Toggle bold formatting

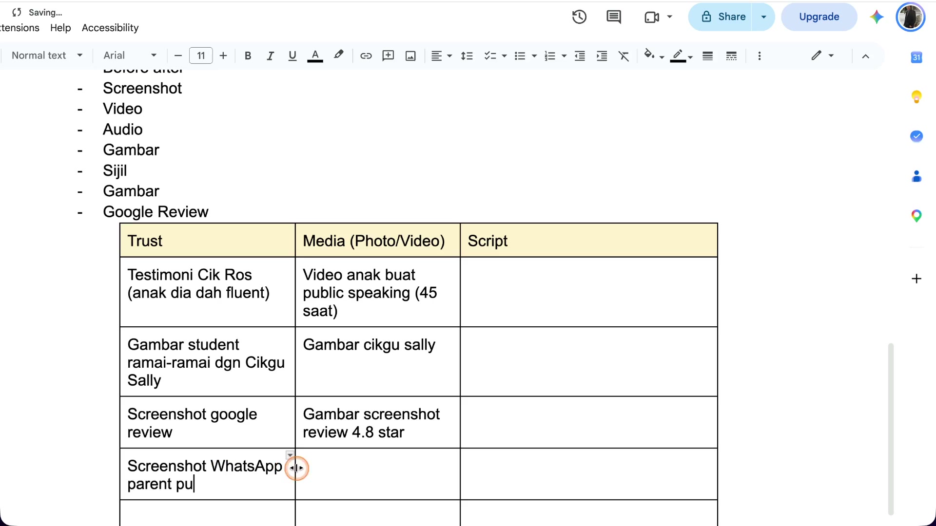248,56
